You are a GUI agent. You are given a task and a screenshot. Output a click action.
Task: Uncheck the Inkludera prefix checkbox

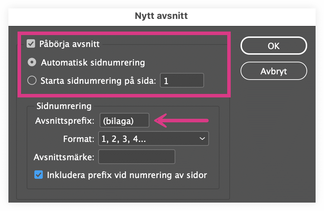39,175
